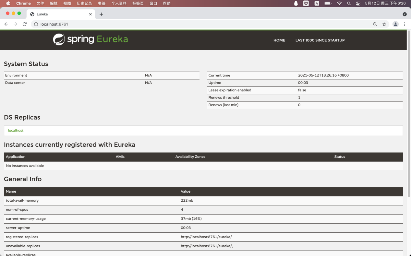411x256 pixels.
Task: Open the 窗口 menu
Action: tap(153, 3)
